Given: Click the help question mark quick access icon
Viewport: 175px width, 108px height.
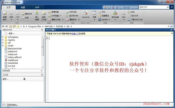Looking at the screenshot, I should pyautogui.click(x=136, y=8).
